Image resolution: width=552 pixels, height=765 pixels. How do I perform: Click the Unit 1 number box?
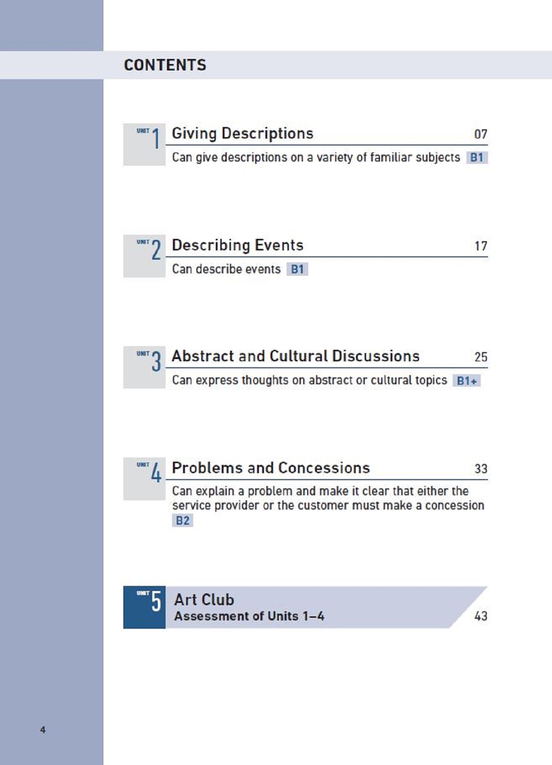click(x=144, y=144)
